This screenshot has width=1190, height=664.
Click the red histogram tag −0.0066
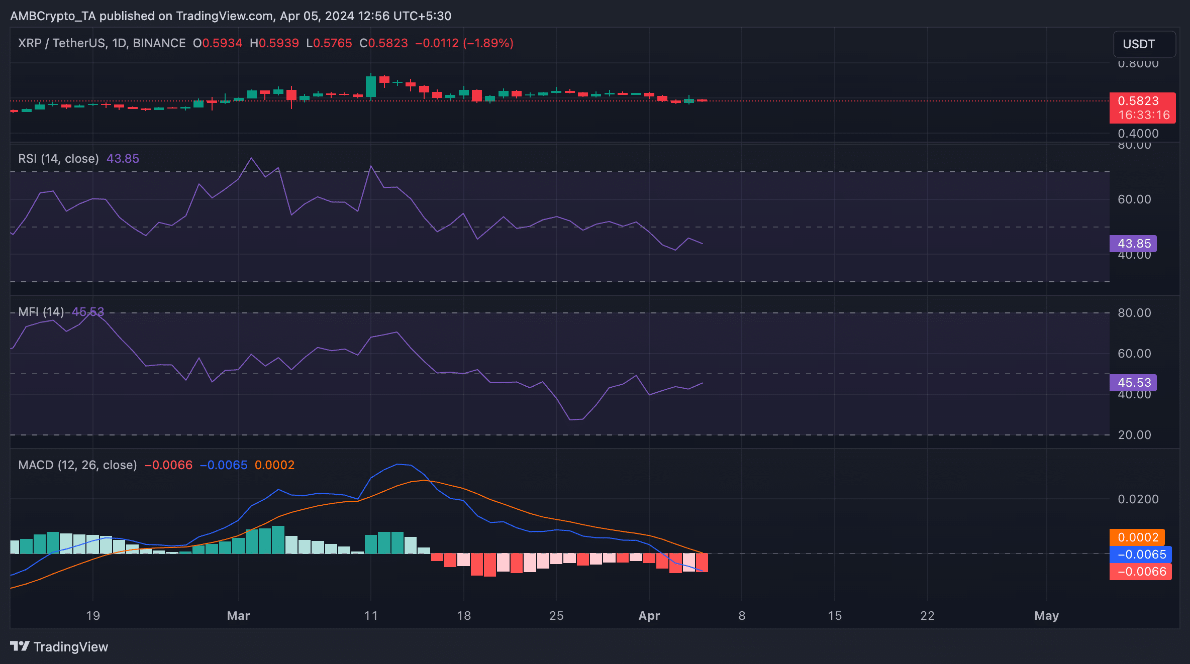[x=1141, y=572]
